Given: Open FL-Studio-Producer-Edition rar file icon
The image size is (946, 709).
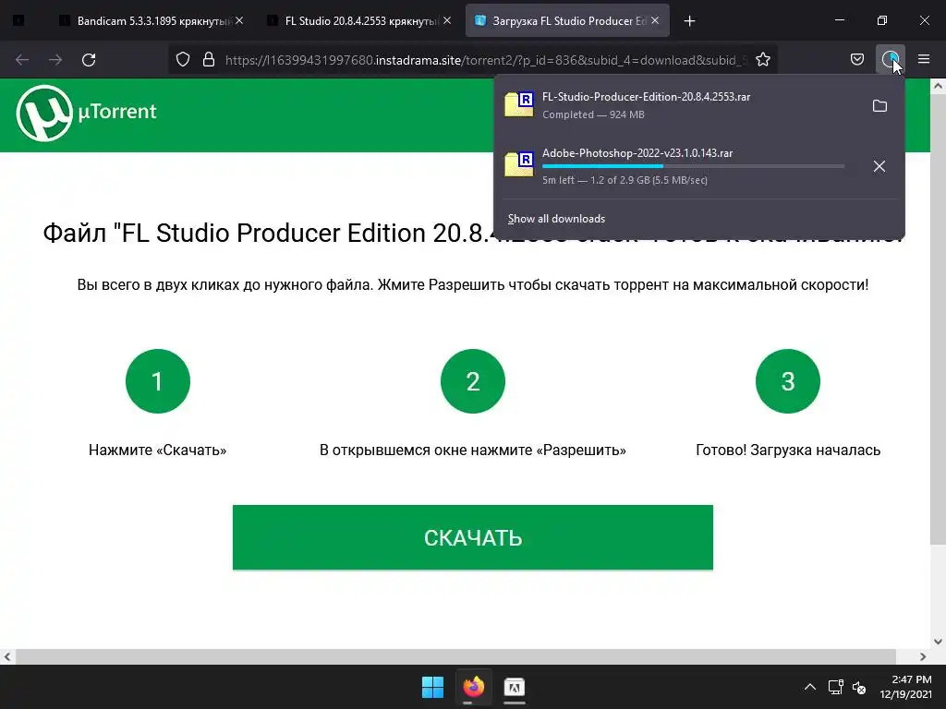Looking at the screenshot, I should [x=519, y=103].
